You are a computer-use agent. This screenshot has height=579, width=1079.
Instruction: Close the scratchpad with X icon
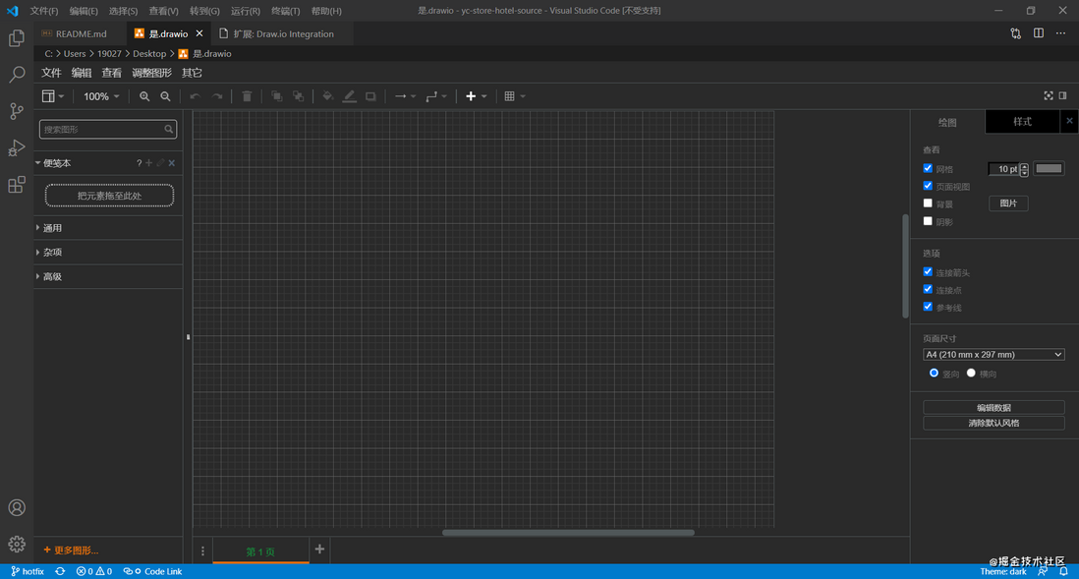coord(172,163)
